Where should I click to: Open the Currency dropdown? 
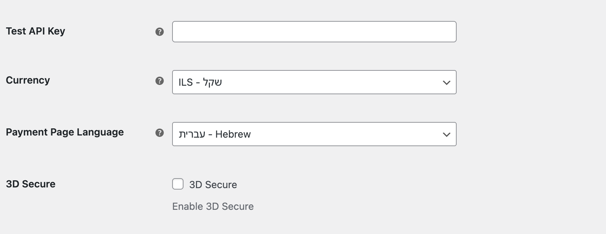click(x=314, y=83)
